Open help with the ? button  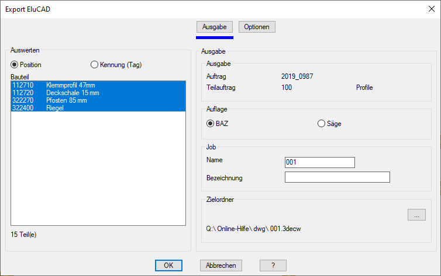[x=273, y=265]
